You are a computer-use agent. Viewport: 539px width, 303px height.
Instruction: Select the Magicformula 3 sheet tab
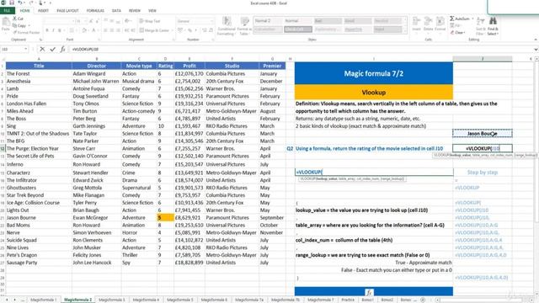pos(112,300)
